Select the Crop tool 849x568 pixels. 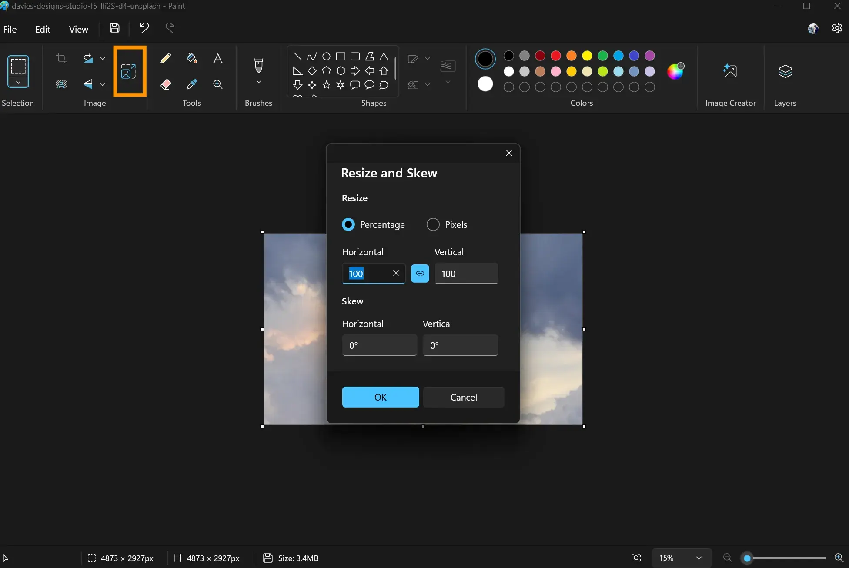tap(61, 58)
